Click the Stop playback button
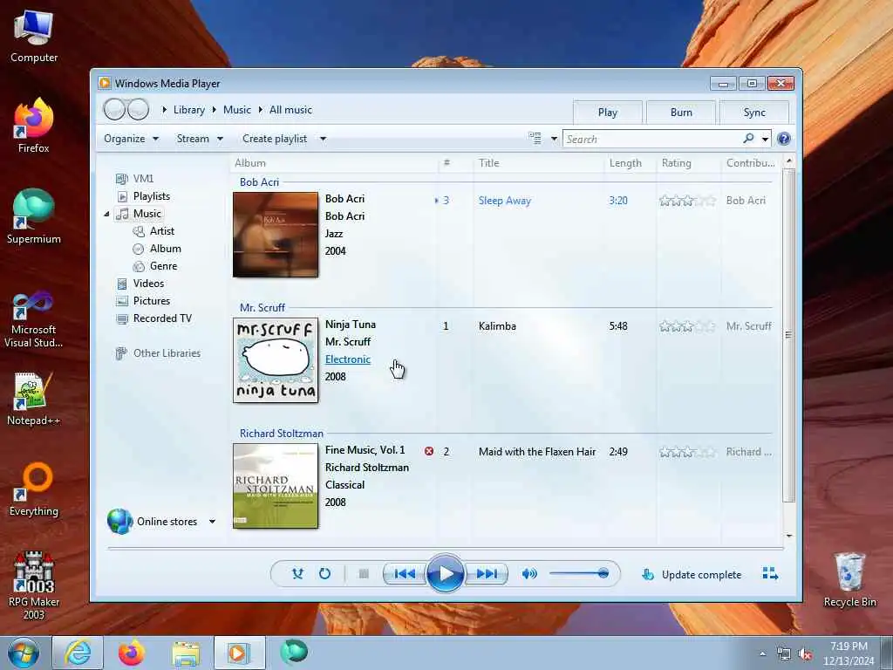 (364, 574)
